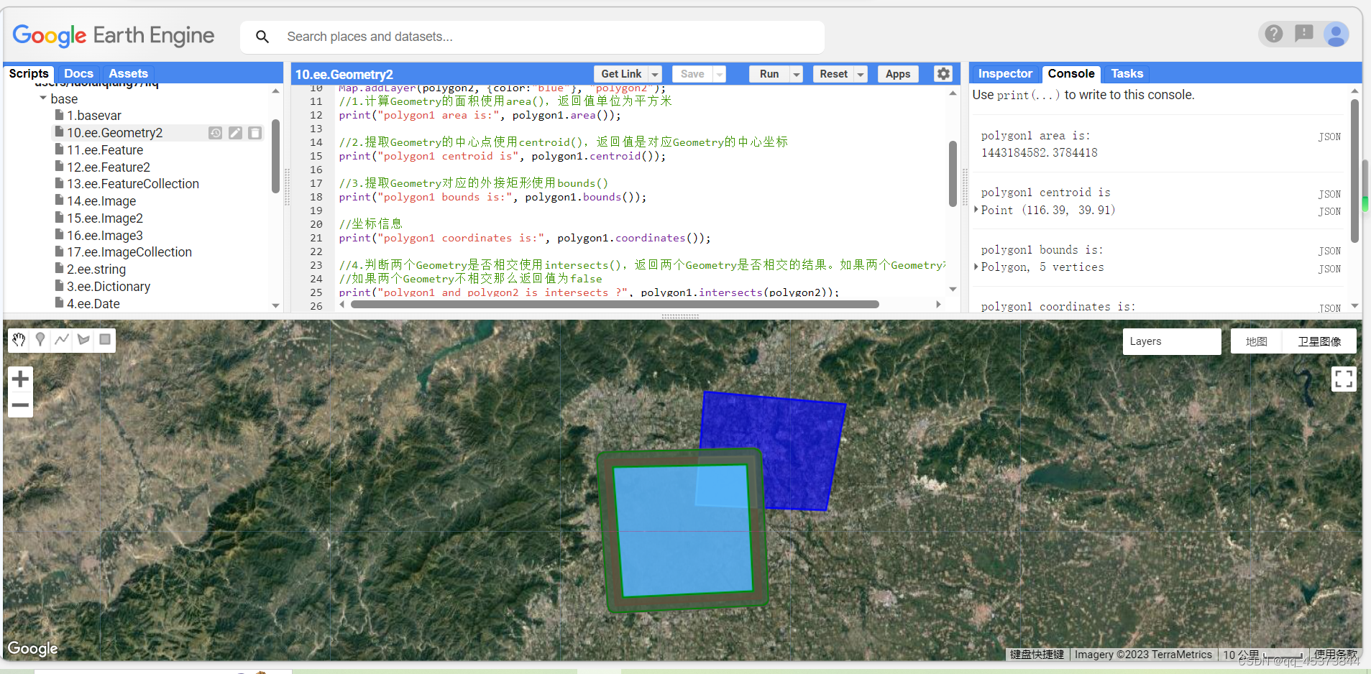Open script 4.ee.Date

tap(93, 304)
